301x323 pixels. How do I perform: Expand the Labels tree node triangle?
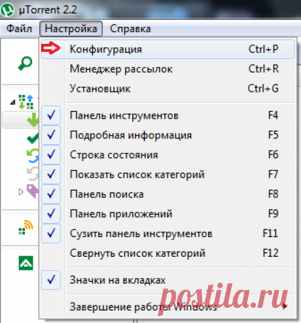pos(21,192)
